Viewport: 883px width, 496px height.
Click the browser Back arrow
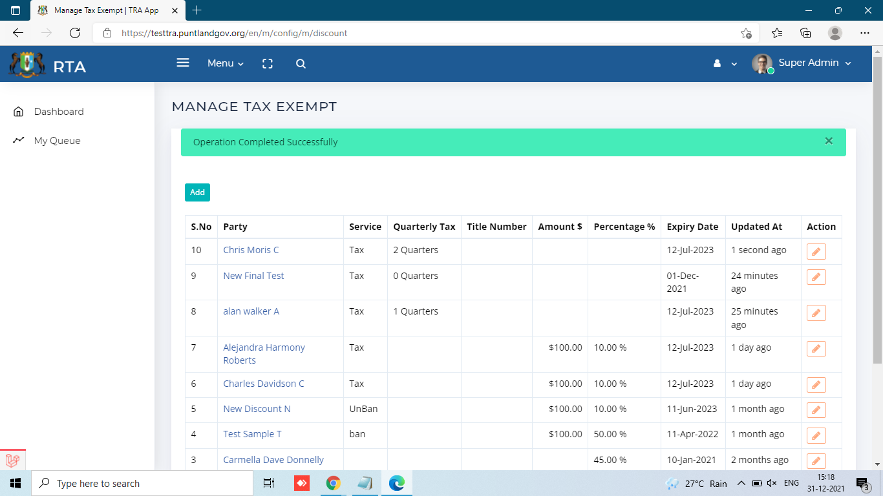coord(18,33)
